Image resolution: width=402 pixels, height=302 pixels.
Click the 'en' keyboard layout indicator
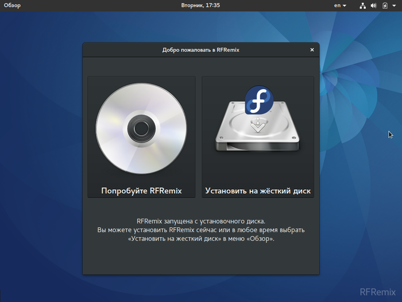tap(337, 5)
